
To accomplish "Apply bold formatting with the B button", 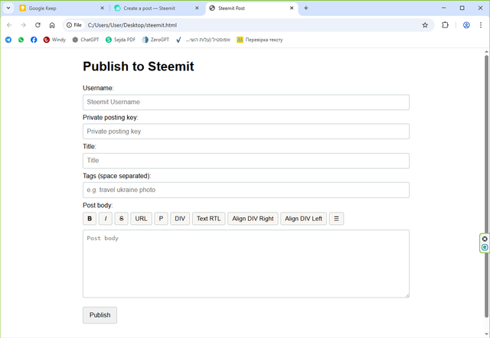I will point(90,219).
